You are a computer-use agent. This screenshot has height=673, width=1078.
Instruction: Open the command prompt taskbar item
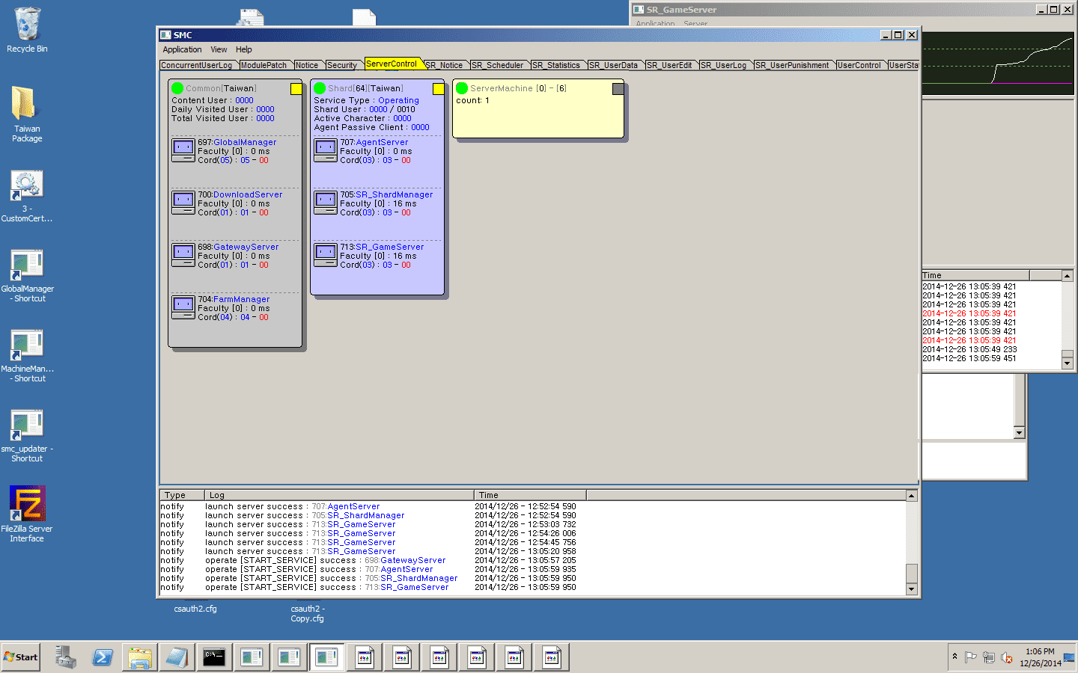click(214, 657)
